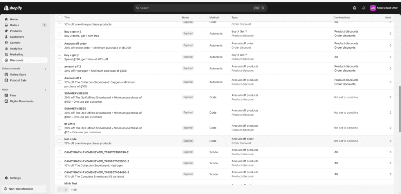Click the store activity icon beside the bell
The image size is (401, 194).
tap(355, 8)
